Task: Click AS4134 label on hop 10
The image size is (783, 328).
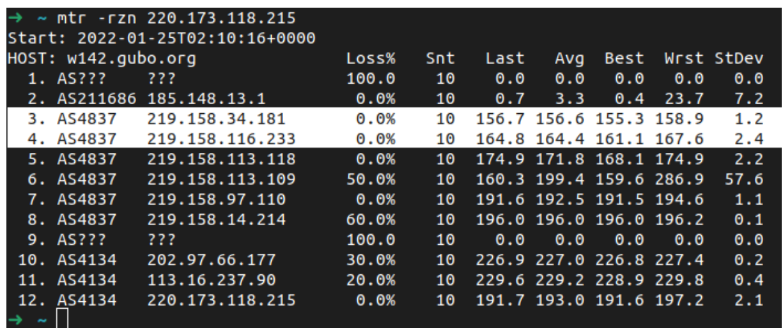Action: pos(87,261)
